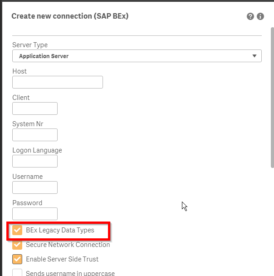
Task: Click the info icon in header
Action: 260,16
